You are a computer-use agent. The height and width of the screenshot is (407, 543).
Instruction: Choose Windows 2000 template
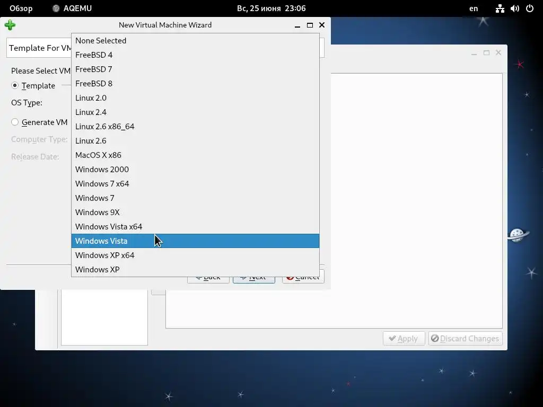(x=195, y=169)
